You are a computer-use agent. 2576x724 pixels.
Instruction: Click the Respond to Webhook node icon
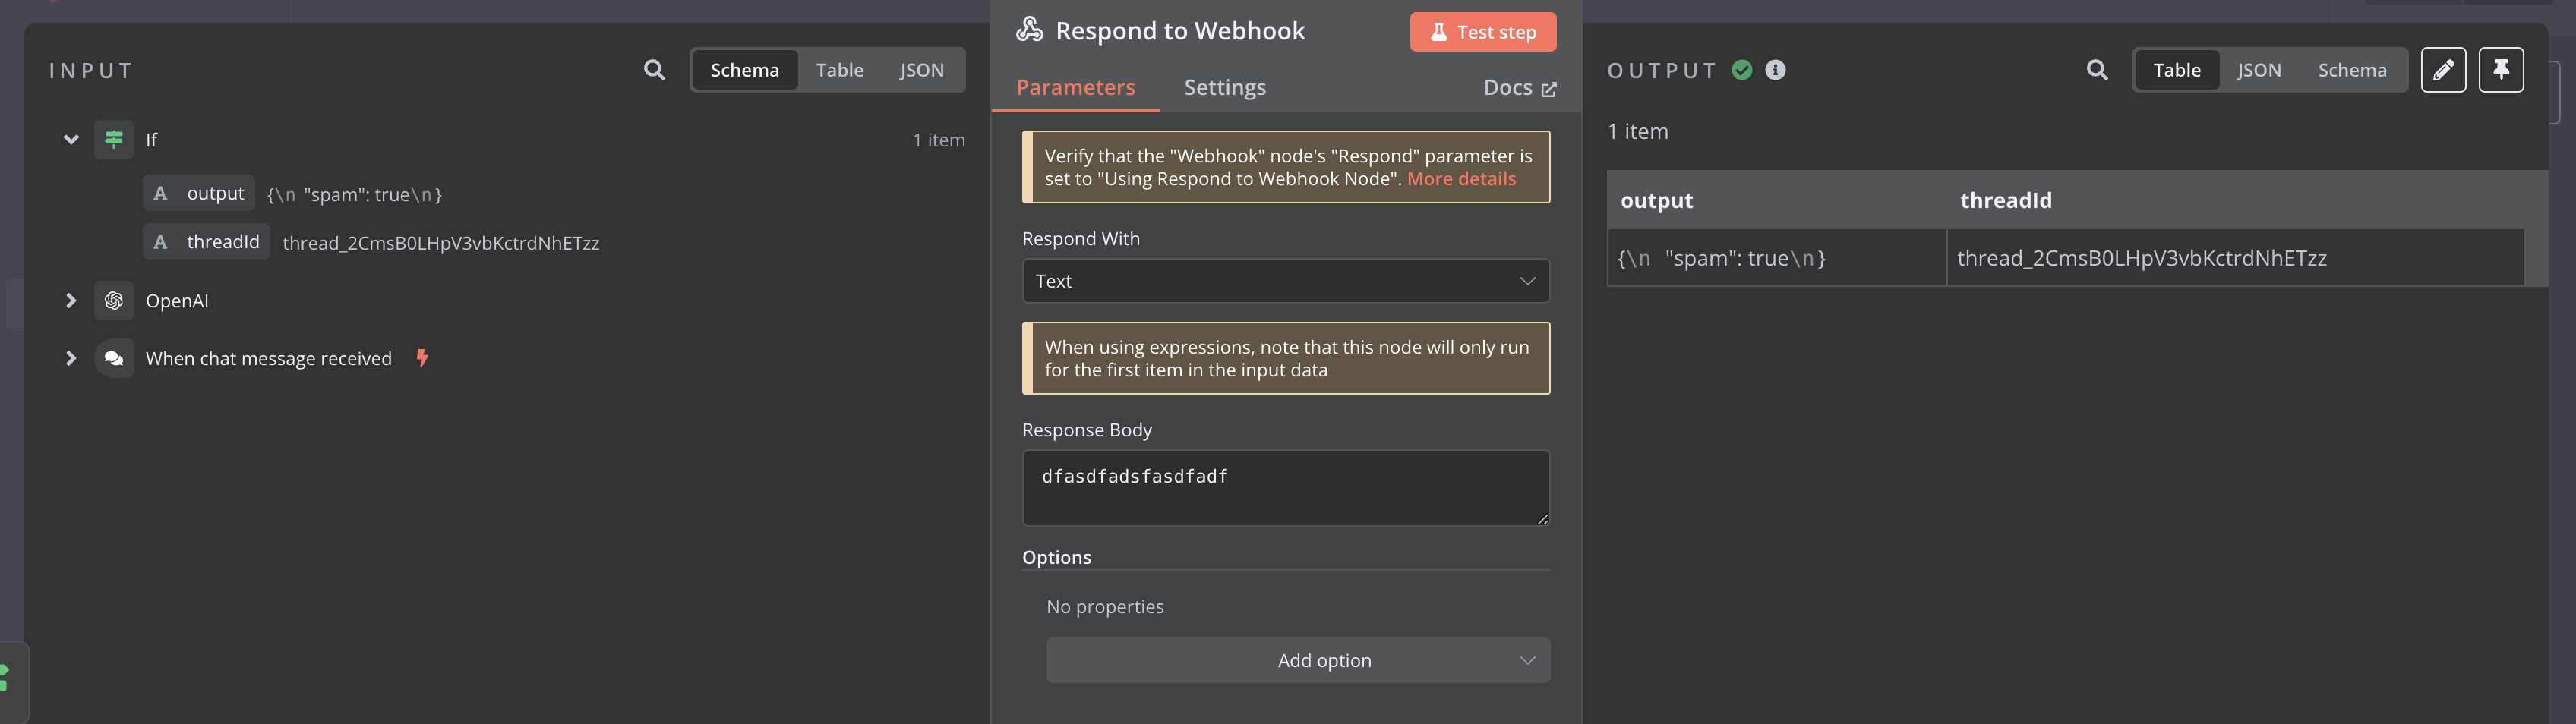point(1029,30)
